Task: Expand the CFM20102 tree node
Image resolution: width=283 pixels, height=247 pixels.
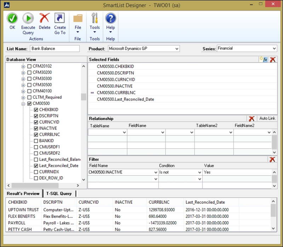Action: click(23, 67)
